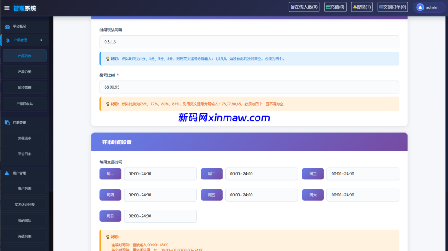Viewport: 448px width, 251px height.
Task: Open 平台概况 dashboard icon
Action: pos(7,27)
